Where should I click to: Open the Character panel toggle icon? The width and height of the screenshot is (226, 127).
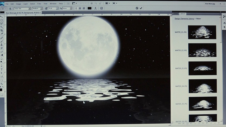tap(101, 8)
